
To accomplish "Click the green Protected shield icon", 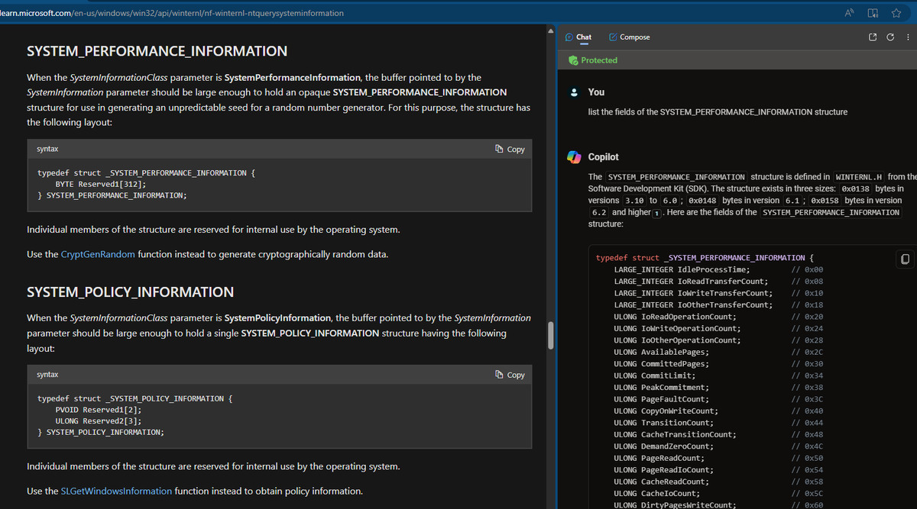I will pyautogui.click(x=573, y=60).
